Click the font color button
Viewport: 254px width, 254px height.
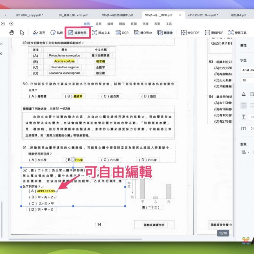(x=244, y=94)
